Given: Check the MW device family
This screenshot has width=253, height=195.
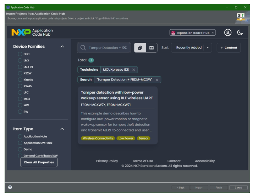Looking at the screenshot, I should [x=20, y=105].
